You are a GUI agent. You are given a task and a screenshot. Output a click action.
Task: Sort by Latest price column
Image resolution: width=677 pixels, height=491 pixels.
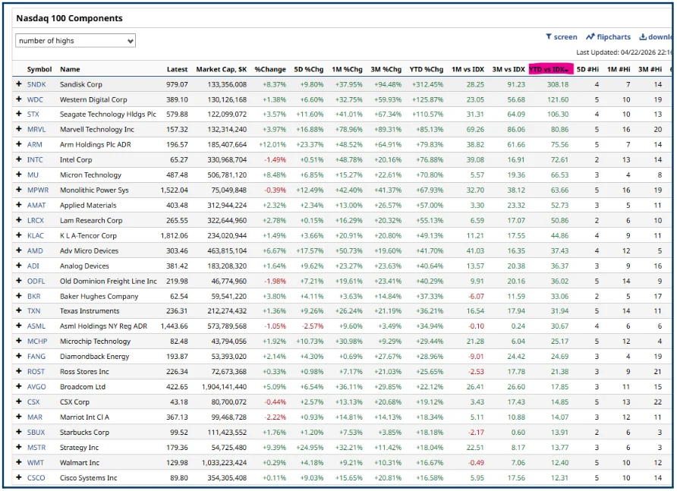click(x=177, y=69)
